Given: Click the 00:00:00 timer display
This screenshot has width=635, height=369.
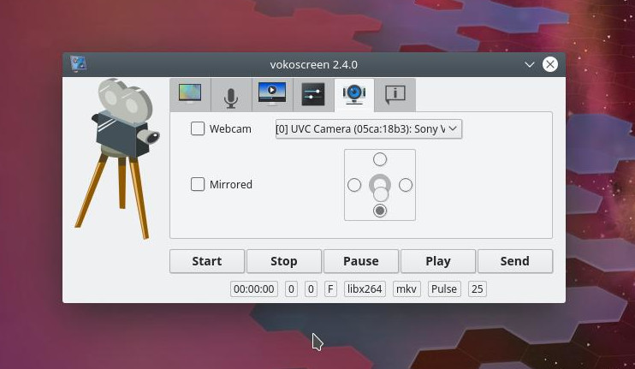Looking at the screenshot, I should pyautogui.click(x=254, y=289).
